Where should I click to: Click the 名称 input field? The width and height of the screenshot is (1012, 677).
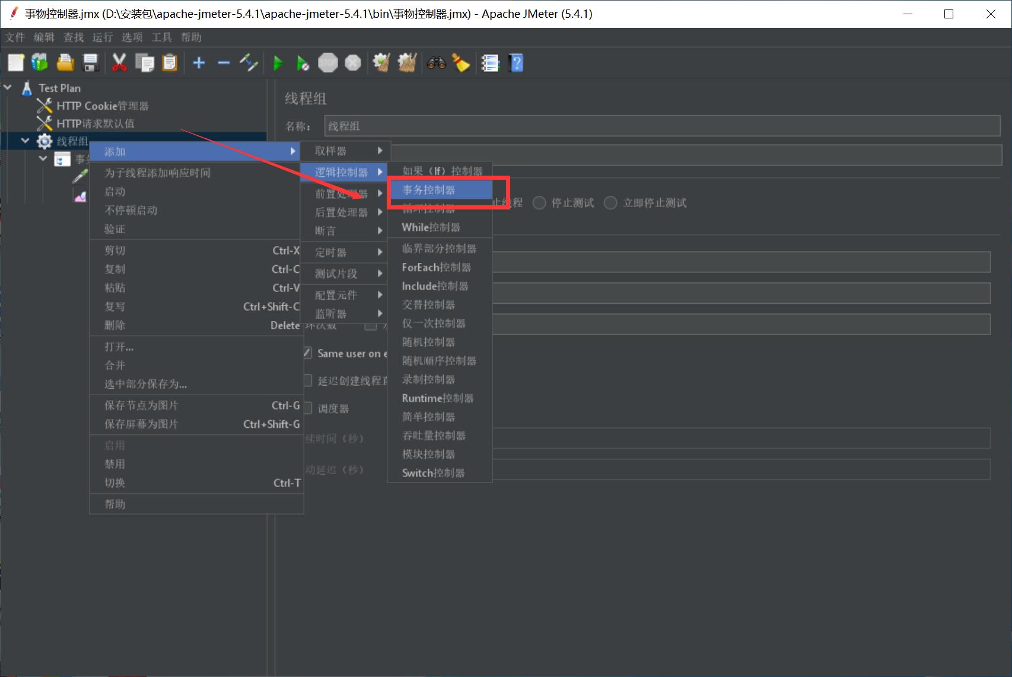pyautogui.click(x=662, y=126)
